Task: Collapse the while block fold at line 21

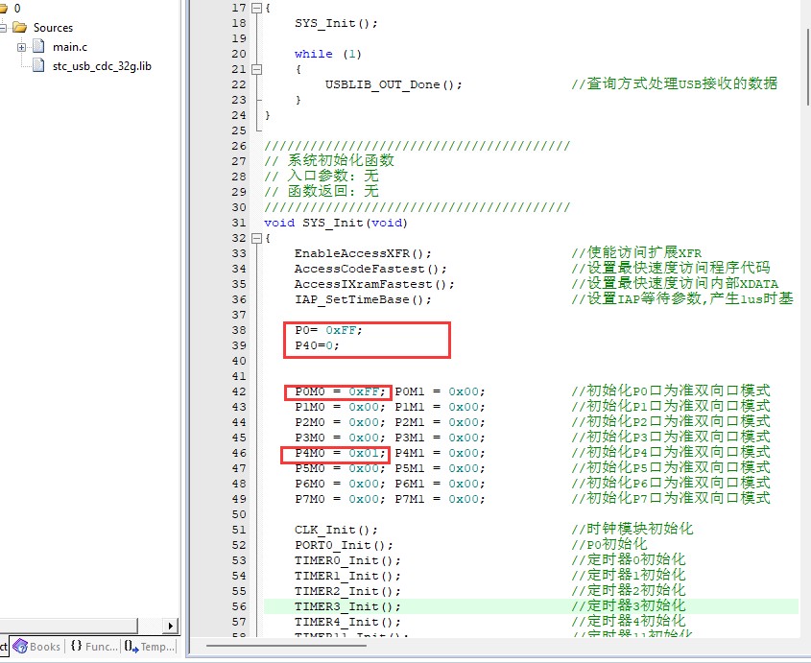Action: coord(256,69)
